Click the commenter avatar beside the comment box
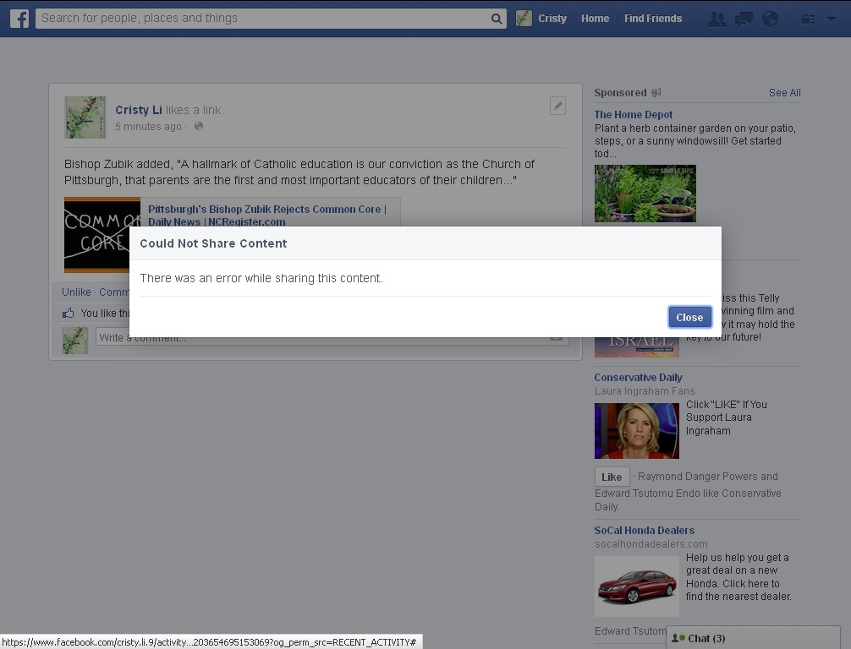Viewport: 851px width, 649px height. (75, 341)
